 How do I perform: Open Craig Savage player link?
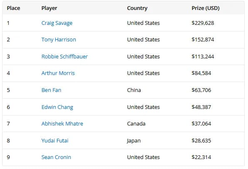pyautogui.click(x=57, y=23)
